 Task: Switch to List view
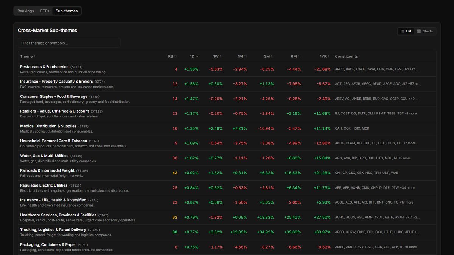pos(406,31)
